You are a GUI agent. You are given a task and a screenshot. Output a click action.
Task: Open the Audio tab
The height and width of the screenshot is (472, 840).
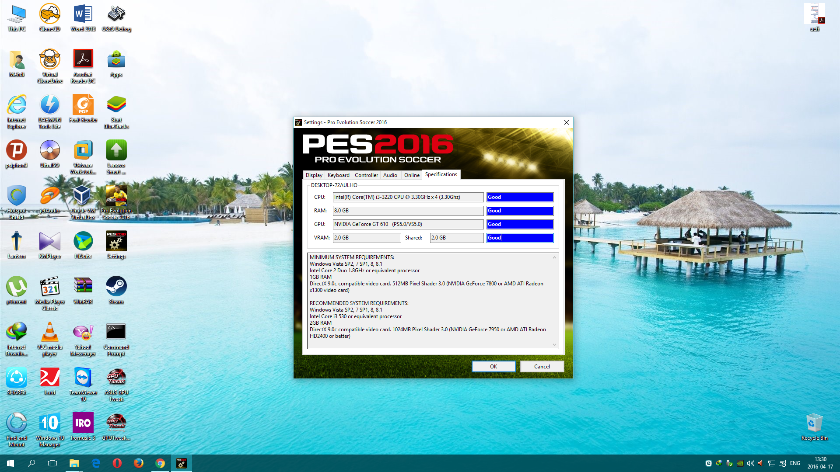[x=390, y=175]
